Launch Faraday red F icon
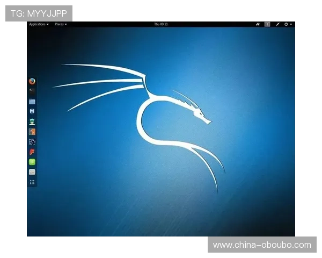Screen dimensions: 322x258 tap(32, 152)
